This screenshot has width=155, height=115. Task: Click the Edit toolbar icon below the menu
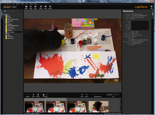coord(31,7)
